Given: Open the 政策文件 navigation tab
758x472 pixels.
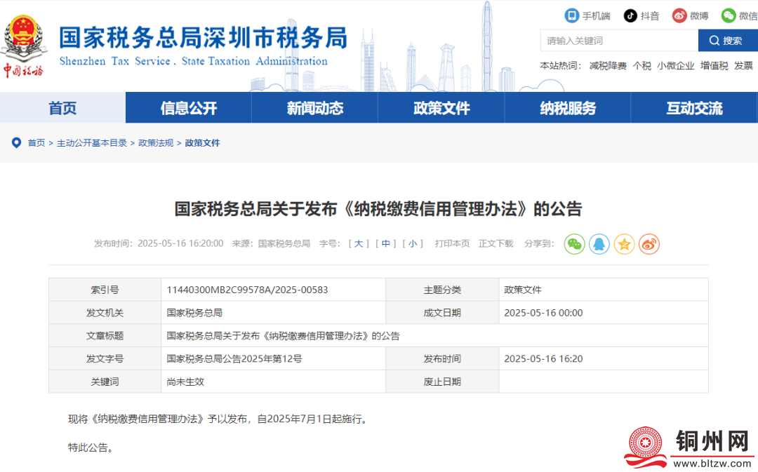Looking at the screenshot, I should coord(441,108).
